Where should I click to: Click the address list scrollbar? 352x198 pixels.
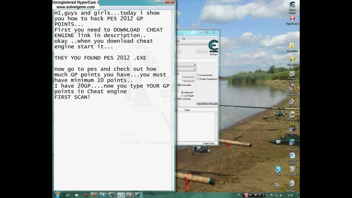pyautogui.click(x=216, y=127)
